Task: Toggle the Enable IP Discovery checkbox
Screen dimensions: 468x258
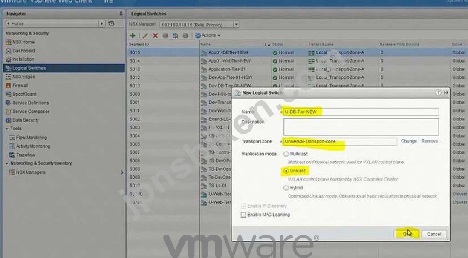Action: pos(243,206)
